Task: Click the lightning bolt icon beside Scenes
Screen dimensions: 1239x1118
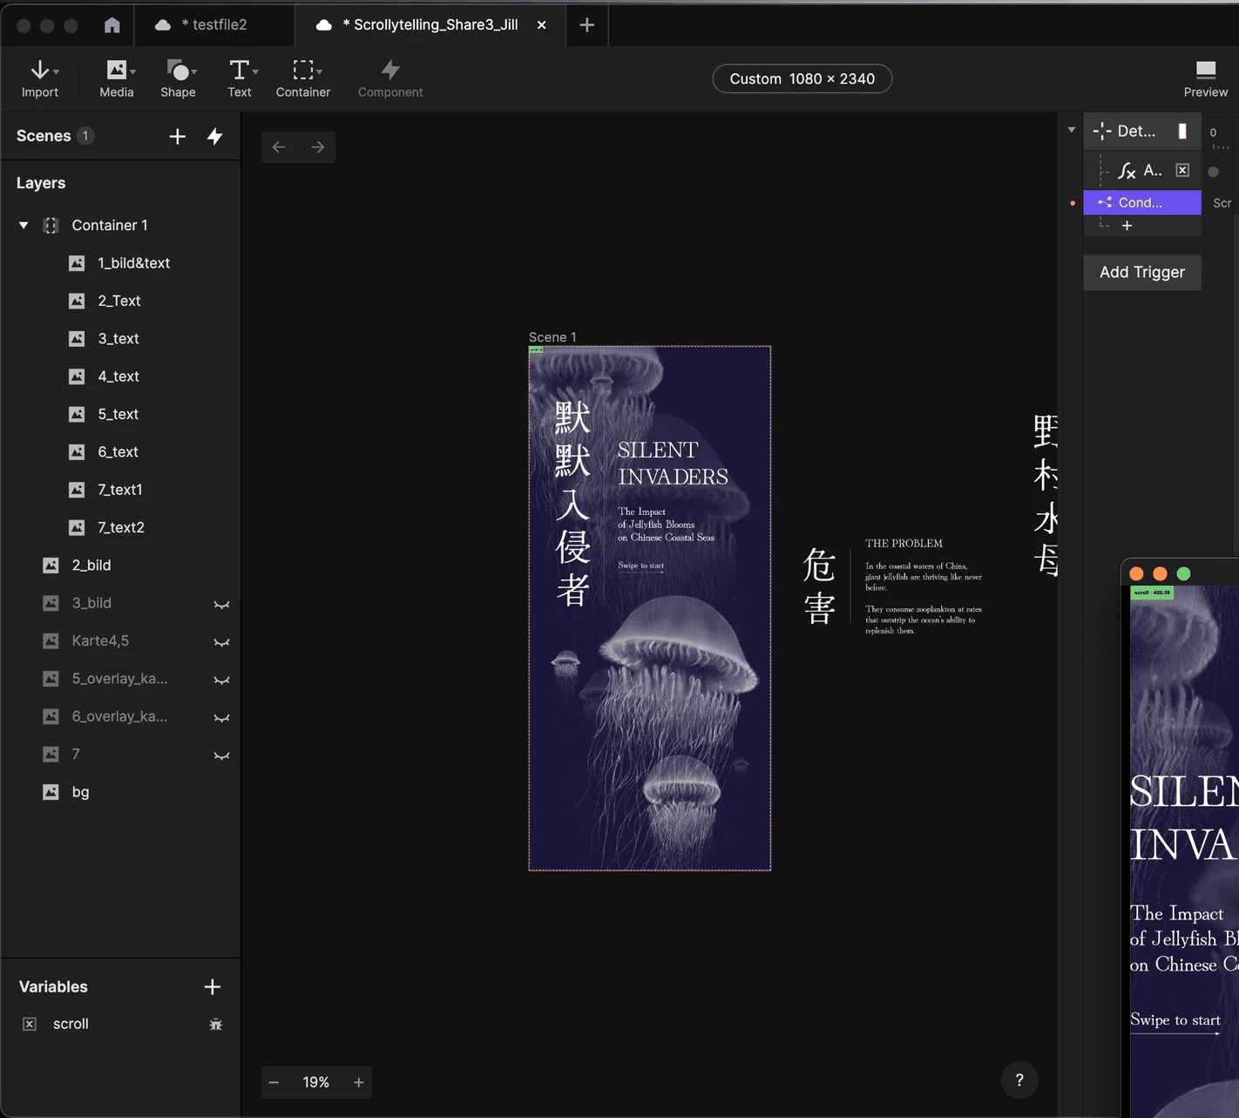Action: [x=215, y=137]
